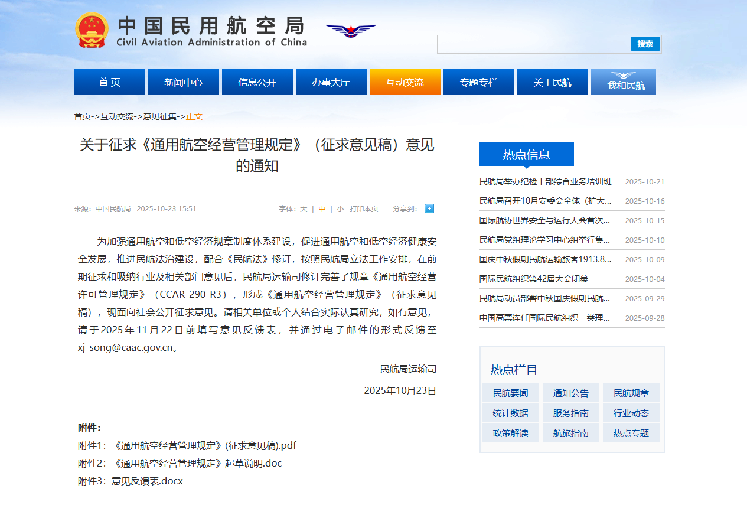Click the search input field
Screen dimensions: 747x505
point(533,44)
